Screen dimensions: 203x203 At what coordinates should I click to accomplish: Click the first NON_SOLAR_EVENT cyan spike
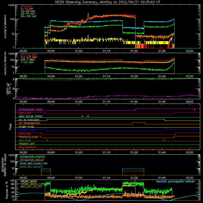82,116
